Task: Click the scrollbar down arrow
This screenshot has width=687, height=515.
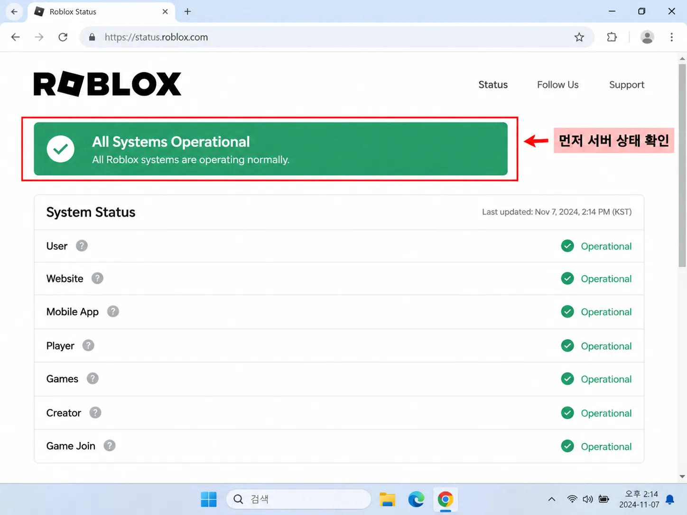Action: (682, 477)
